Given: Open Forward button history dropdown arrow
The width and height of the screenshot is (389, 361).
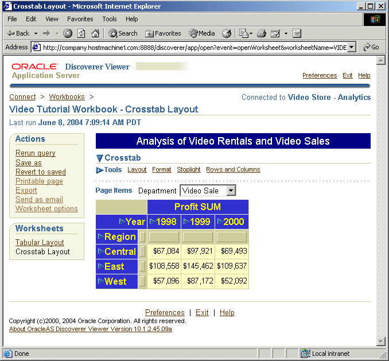Looking at the screenshot, I should coord(57,33).
